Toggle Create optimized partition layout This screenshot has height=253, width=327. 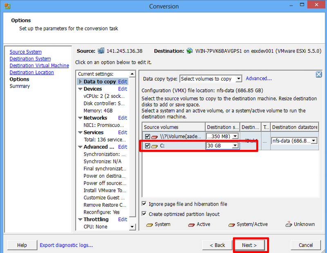point(144,214)
